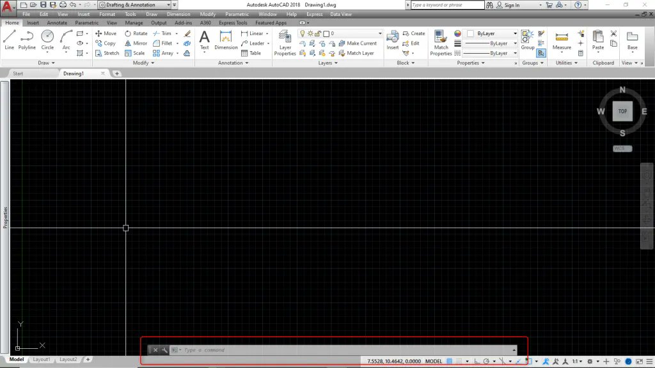Screen dimensions: 655x368
Task: Expand the Annotation panel
Action: point(233,63)
